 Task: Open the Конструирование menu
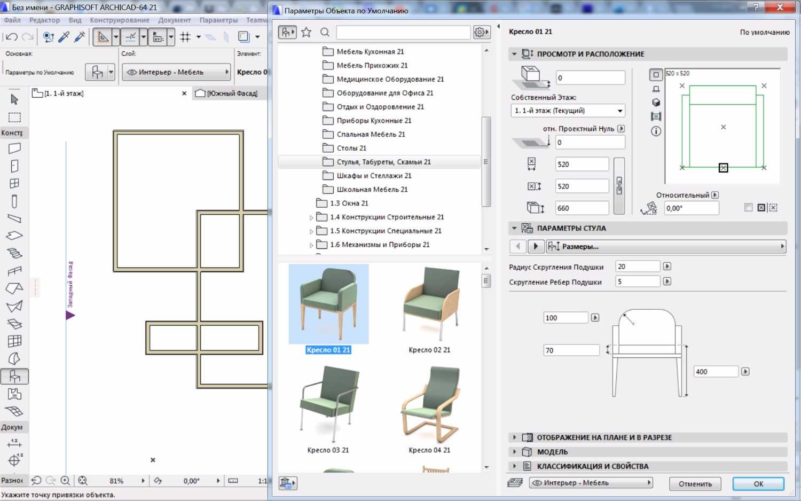120,20
